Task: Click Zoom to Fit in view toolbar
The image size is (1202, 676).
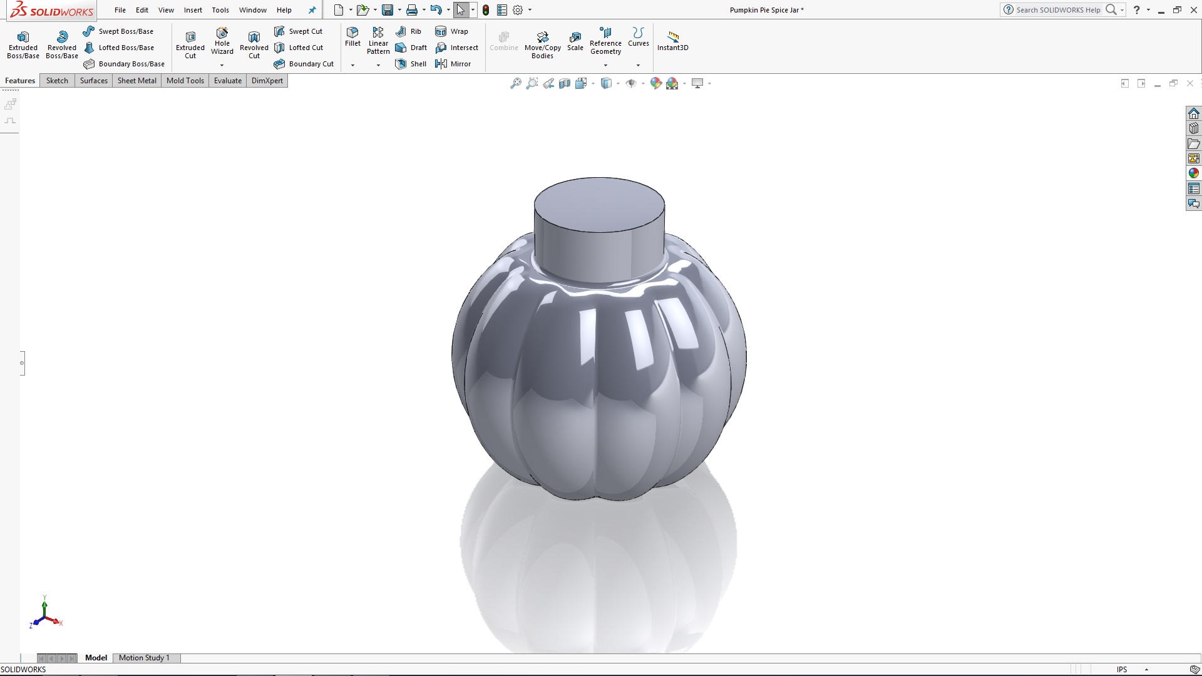Action: click(x=516, y=83)
